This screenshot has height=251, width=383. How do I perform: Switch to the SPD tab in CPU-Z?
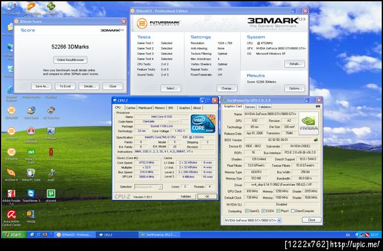[x=170, y=108]
